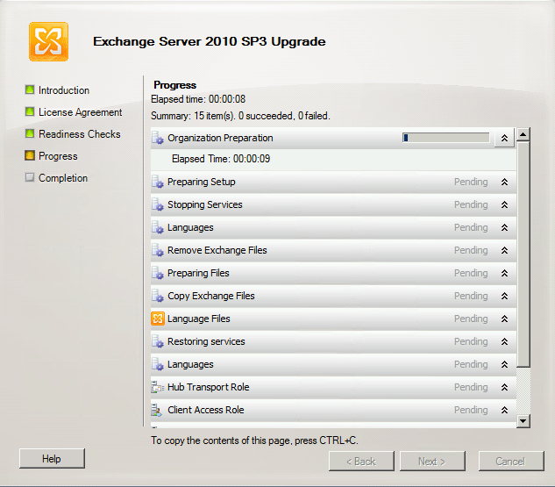Click the scroll up arrow of task list
Viewport: 555px width, 487px height.
(x=523, y=134)
